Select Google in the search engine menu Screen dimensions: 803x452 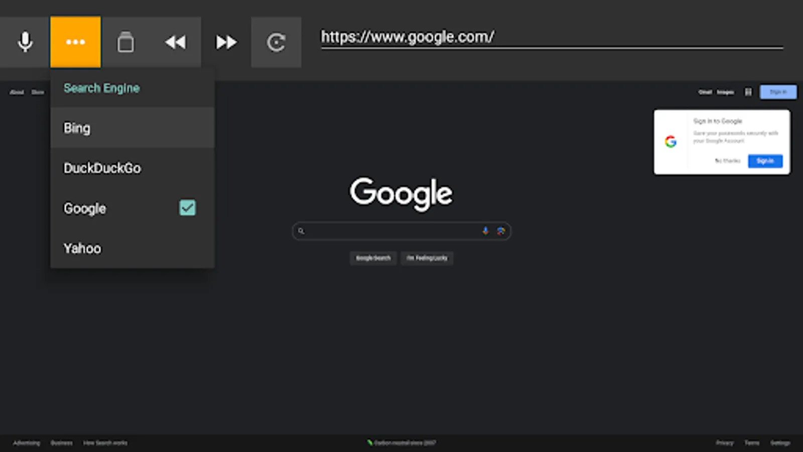pos(132,208)
